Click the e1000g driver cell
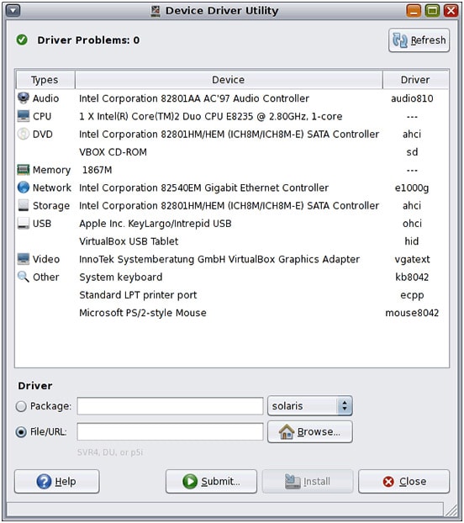 [412, 188]
